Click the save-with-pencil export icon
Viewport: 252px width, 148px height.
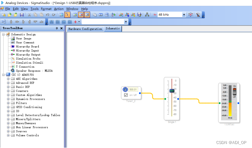pyautogui.click(x=139, y=15)
